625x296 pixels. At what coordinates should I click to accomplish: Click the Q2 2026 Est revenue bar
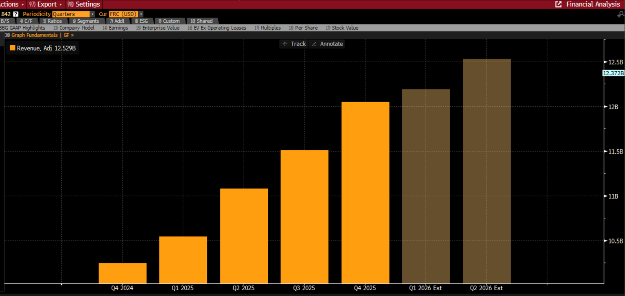pos(487,171)
